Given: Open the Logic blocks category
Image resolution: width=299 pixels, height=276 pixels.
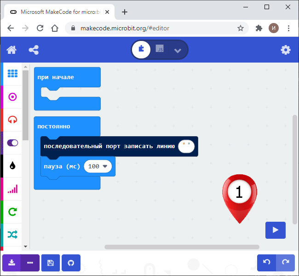Looking at the screenshot, I should 12,235.
